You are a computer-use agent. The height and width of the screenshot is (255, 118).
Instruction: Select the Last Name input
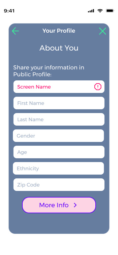59,119
